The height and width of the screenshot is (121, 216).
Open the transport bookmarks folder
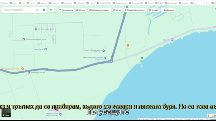click(67, 3)
